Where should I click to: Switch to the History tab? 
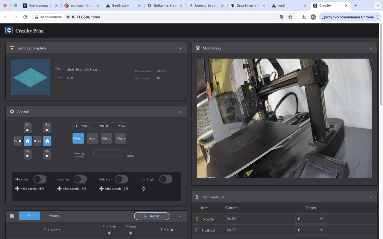pos(54,216)
